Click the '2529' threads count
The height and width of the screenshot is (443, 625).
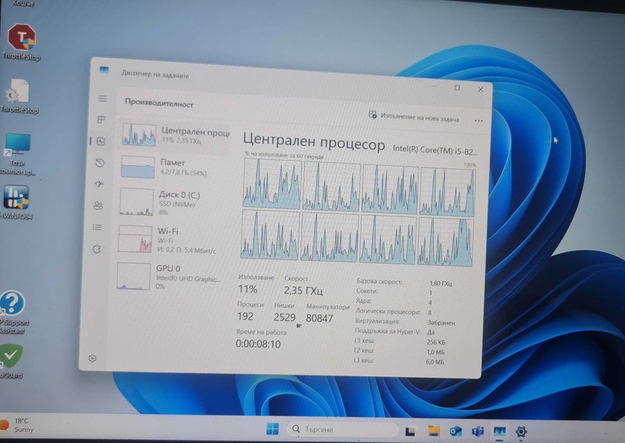(285, 318)
